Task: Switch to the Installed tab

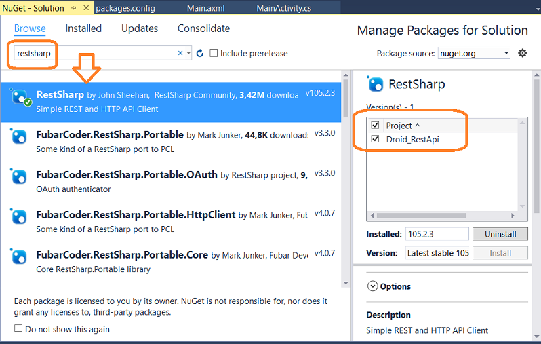Action: coord(83,28)
